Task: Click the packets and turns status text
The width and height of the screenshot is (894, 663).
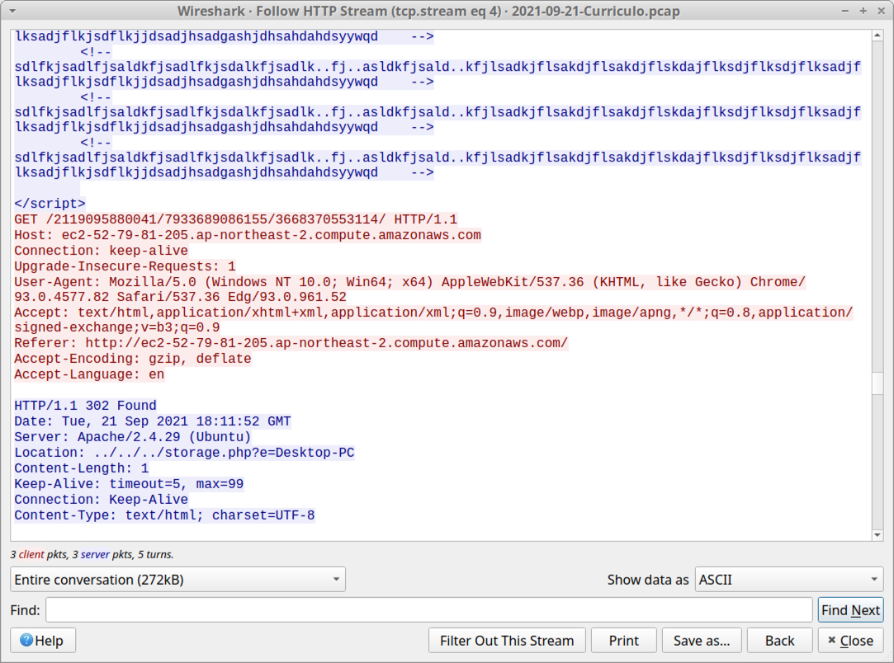Action: (x=92, y=554)
